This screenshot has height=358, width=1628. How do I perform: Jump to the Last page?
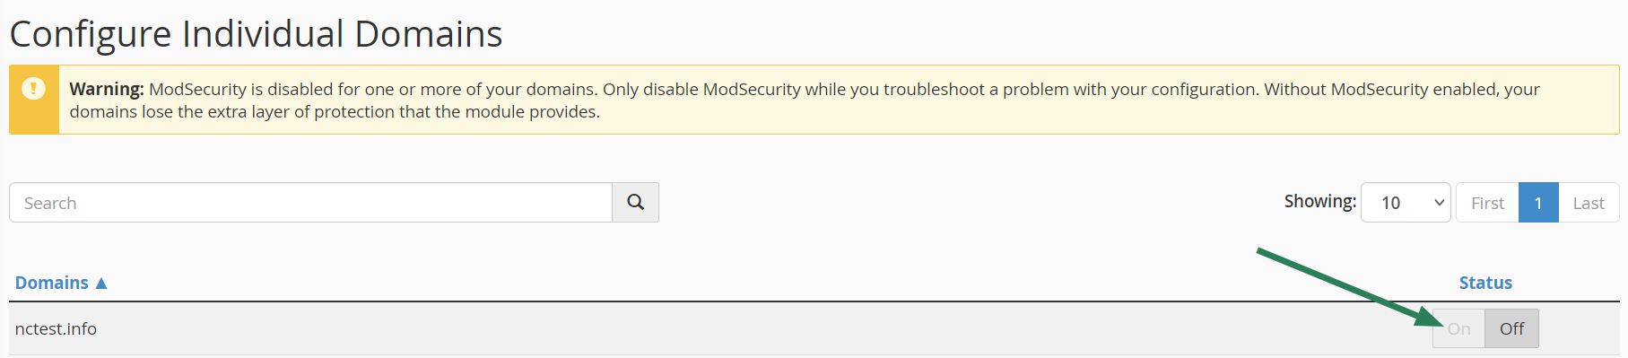(x=1589, y=203)
